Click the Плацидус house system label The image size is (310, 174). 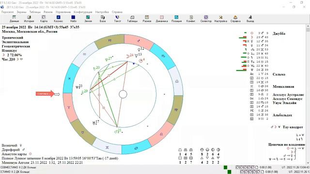click(x=10, y=50)
